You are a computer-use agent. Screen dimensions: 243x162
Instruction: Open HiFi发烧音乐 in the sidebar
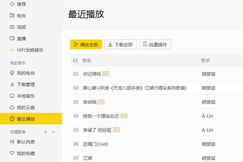[x=30, y=50]
